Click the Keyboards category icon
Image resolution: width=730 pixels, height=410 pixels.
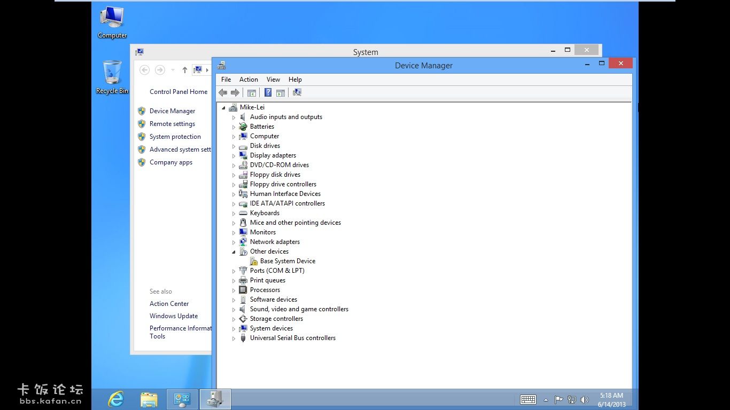(x=243, y=213)
